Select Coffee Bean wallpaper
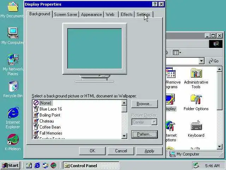 (50, 127)
